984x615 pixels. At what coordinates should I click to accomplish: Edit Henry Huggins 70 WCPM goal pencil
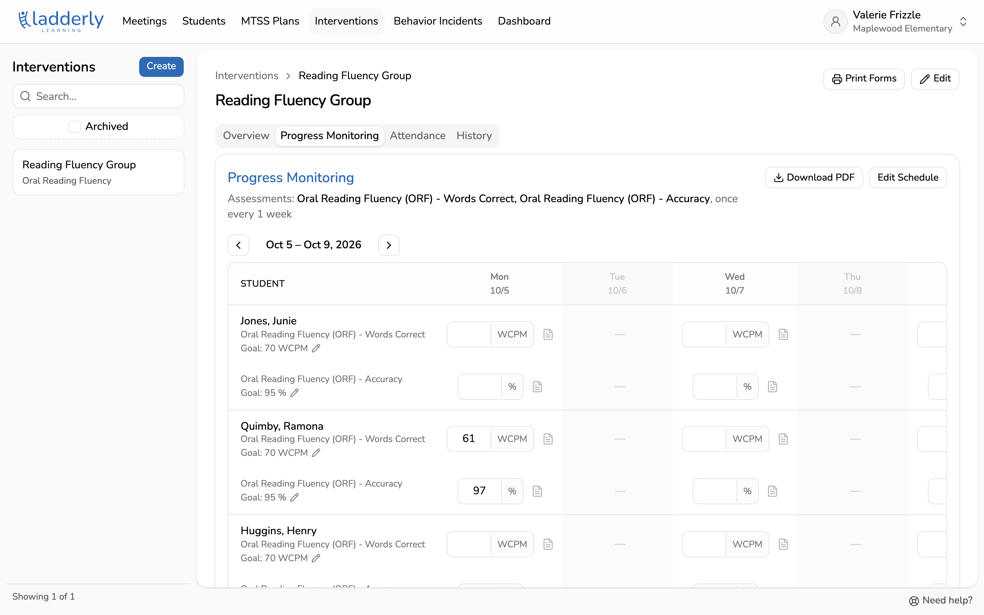pyautogui.click(x=316, y=558)
